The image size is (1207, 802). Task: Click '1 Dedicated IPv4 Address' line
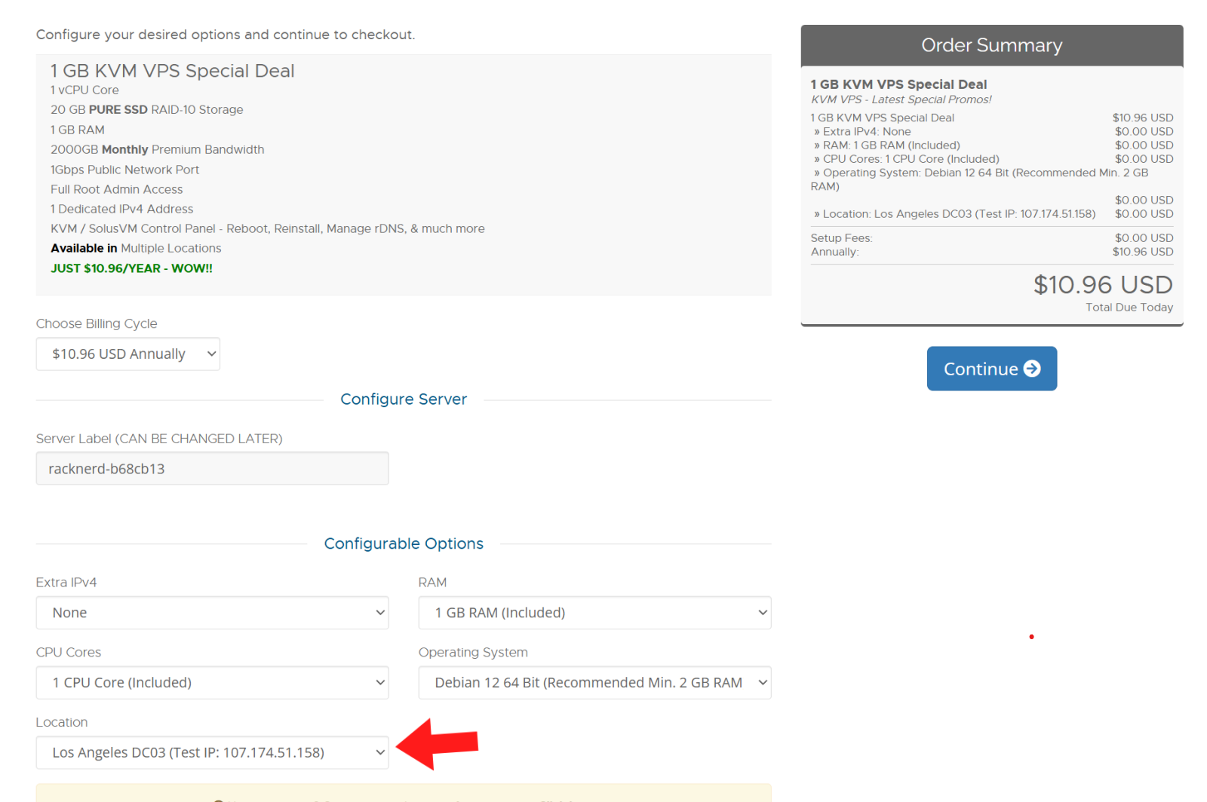point(121,209)
